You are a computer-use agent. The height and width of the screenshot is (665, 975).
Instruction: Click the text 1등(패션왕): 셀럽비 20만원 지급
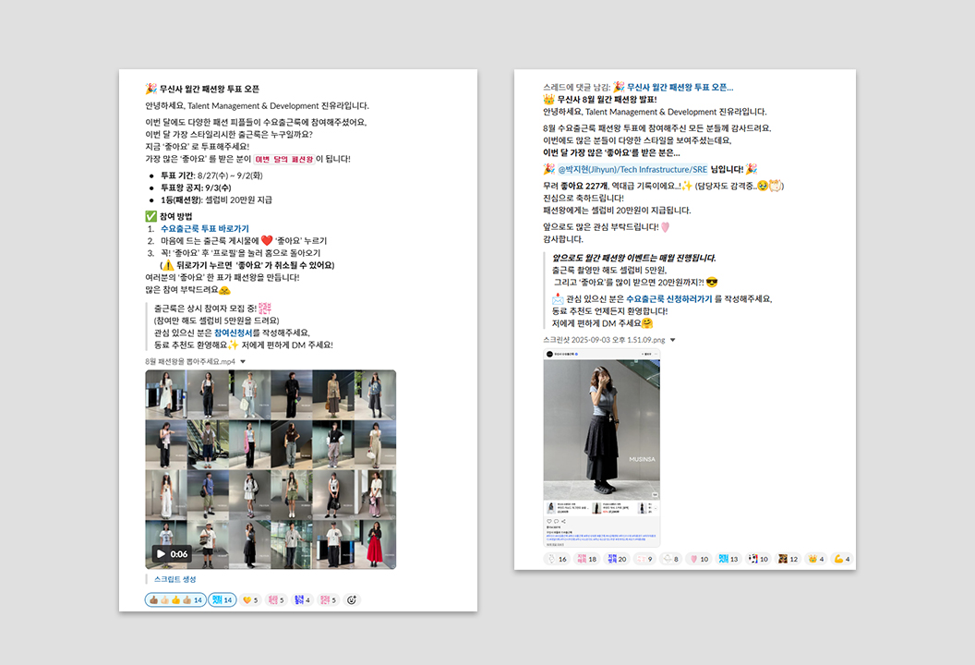[216, 199]
